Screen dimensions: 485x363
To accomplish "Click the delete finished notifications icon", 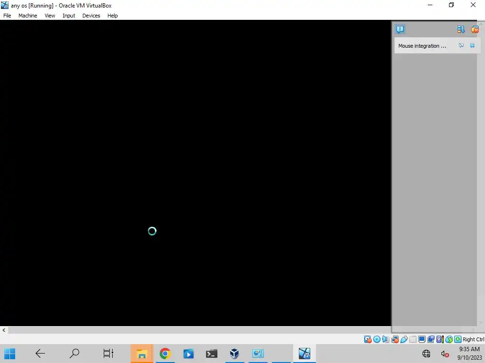I will click(475, 29).
